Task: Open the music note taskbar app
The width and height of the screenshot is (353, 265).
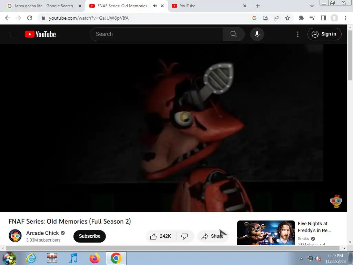Action: point(73,258)
